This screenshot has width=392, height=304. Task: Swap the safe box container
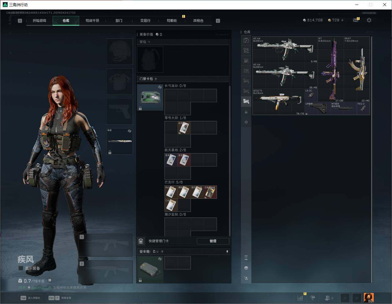[160, 259]
